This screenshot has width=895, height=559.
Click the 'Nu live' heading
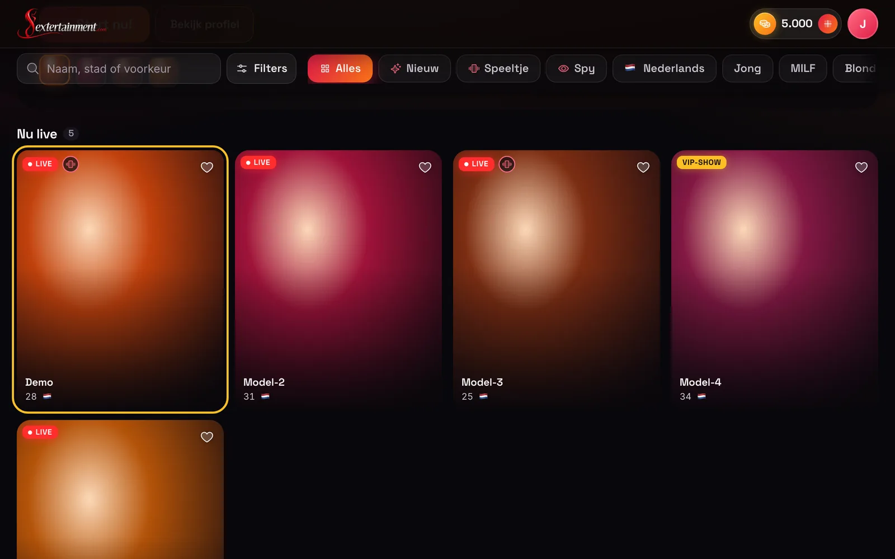click(x=37, y=134)
